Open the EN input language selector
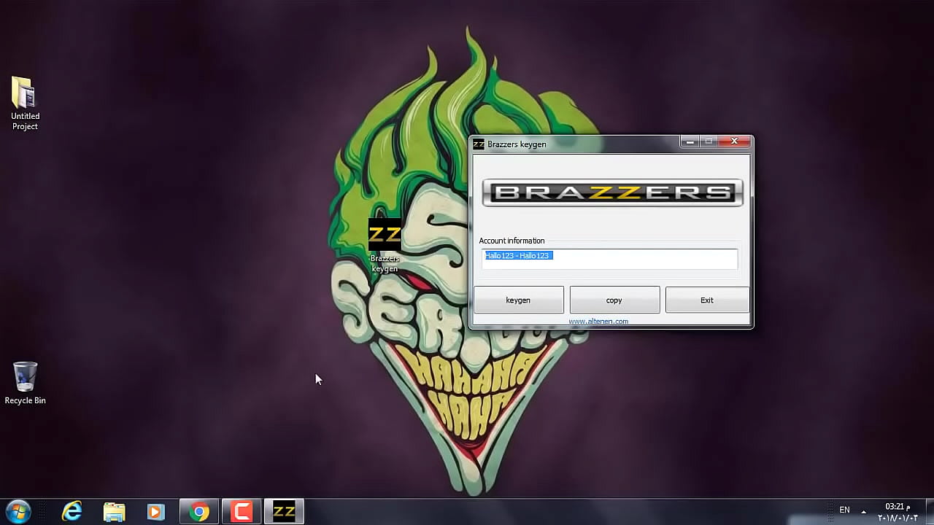The height and width of the screenshot is (525, 934). (x=844, y=510)
